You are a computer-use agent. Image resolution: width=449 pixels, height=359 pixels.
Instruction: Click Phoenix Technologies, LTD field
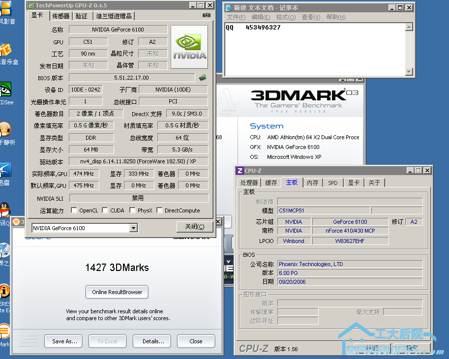350,264
